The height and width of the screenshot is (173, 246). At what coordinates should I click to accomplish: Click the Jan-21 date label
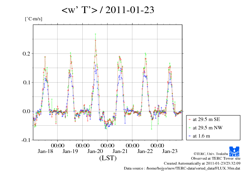(x=120, y=151)
